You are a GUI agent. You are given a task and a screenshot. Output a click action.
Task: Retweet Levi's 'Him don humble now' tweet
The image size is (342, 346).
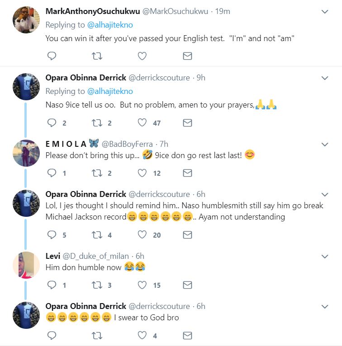pyautogui.click(x=97, y=285)
